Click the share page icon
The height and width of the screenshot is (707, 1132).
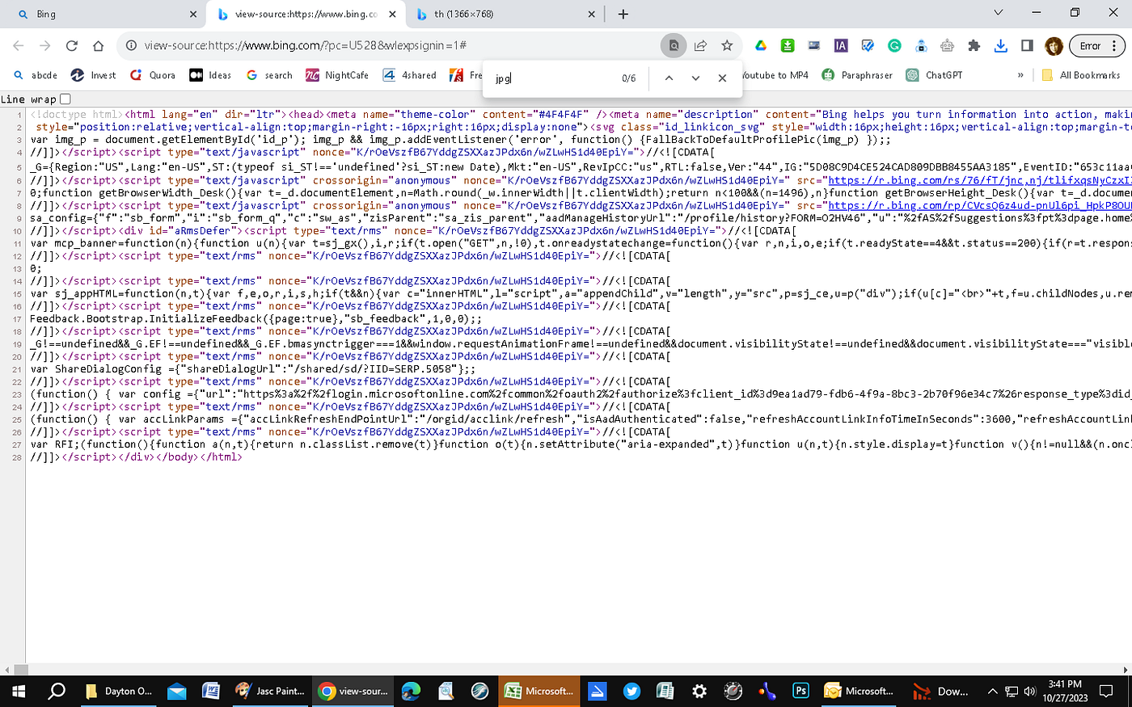(700, 46)
